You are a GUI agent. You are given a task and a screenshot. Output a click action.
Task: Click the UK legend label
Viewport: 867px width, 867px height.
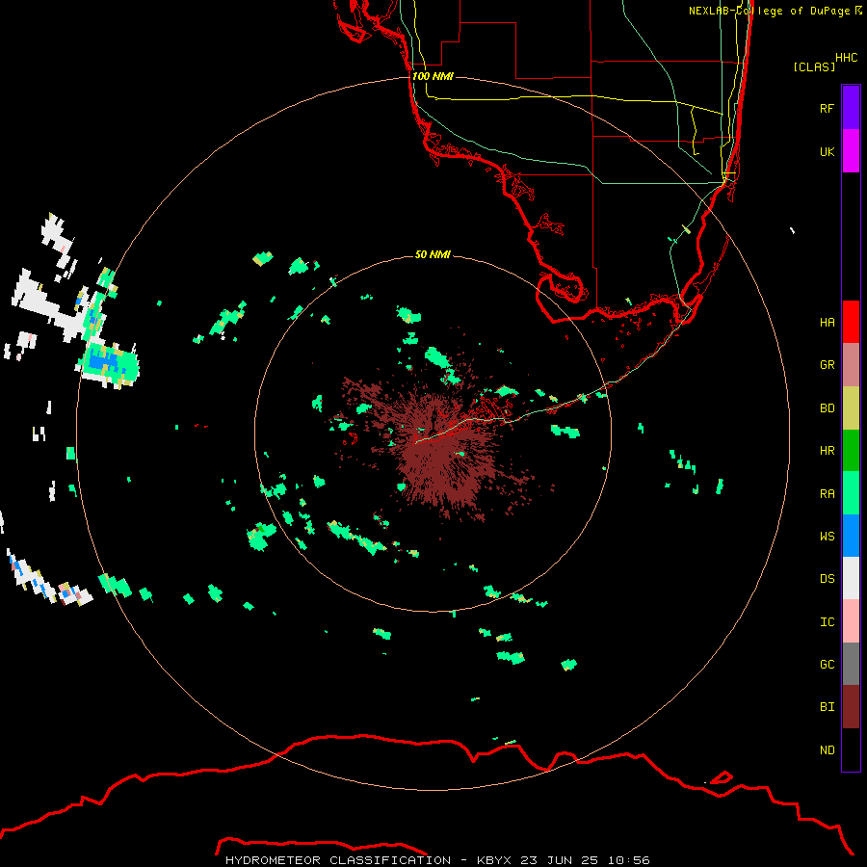pyautogui.click(x=827, y=151)
